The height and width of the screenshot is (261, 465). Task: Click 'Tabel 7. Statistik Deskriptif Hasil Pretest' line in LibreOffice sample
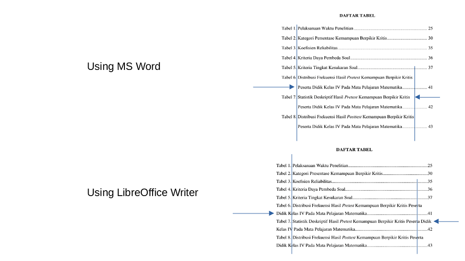354,222
